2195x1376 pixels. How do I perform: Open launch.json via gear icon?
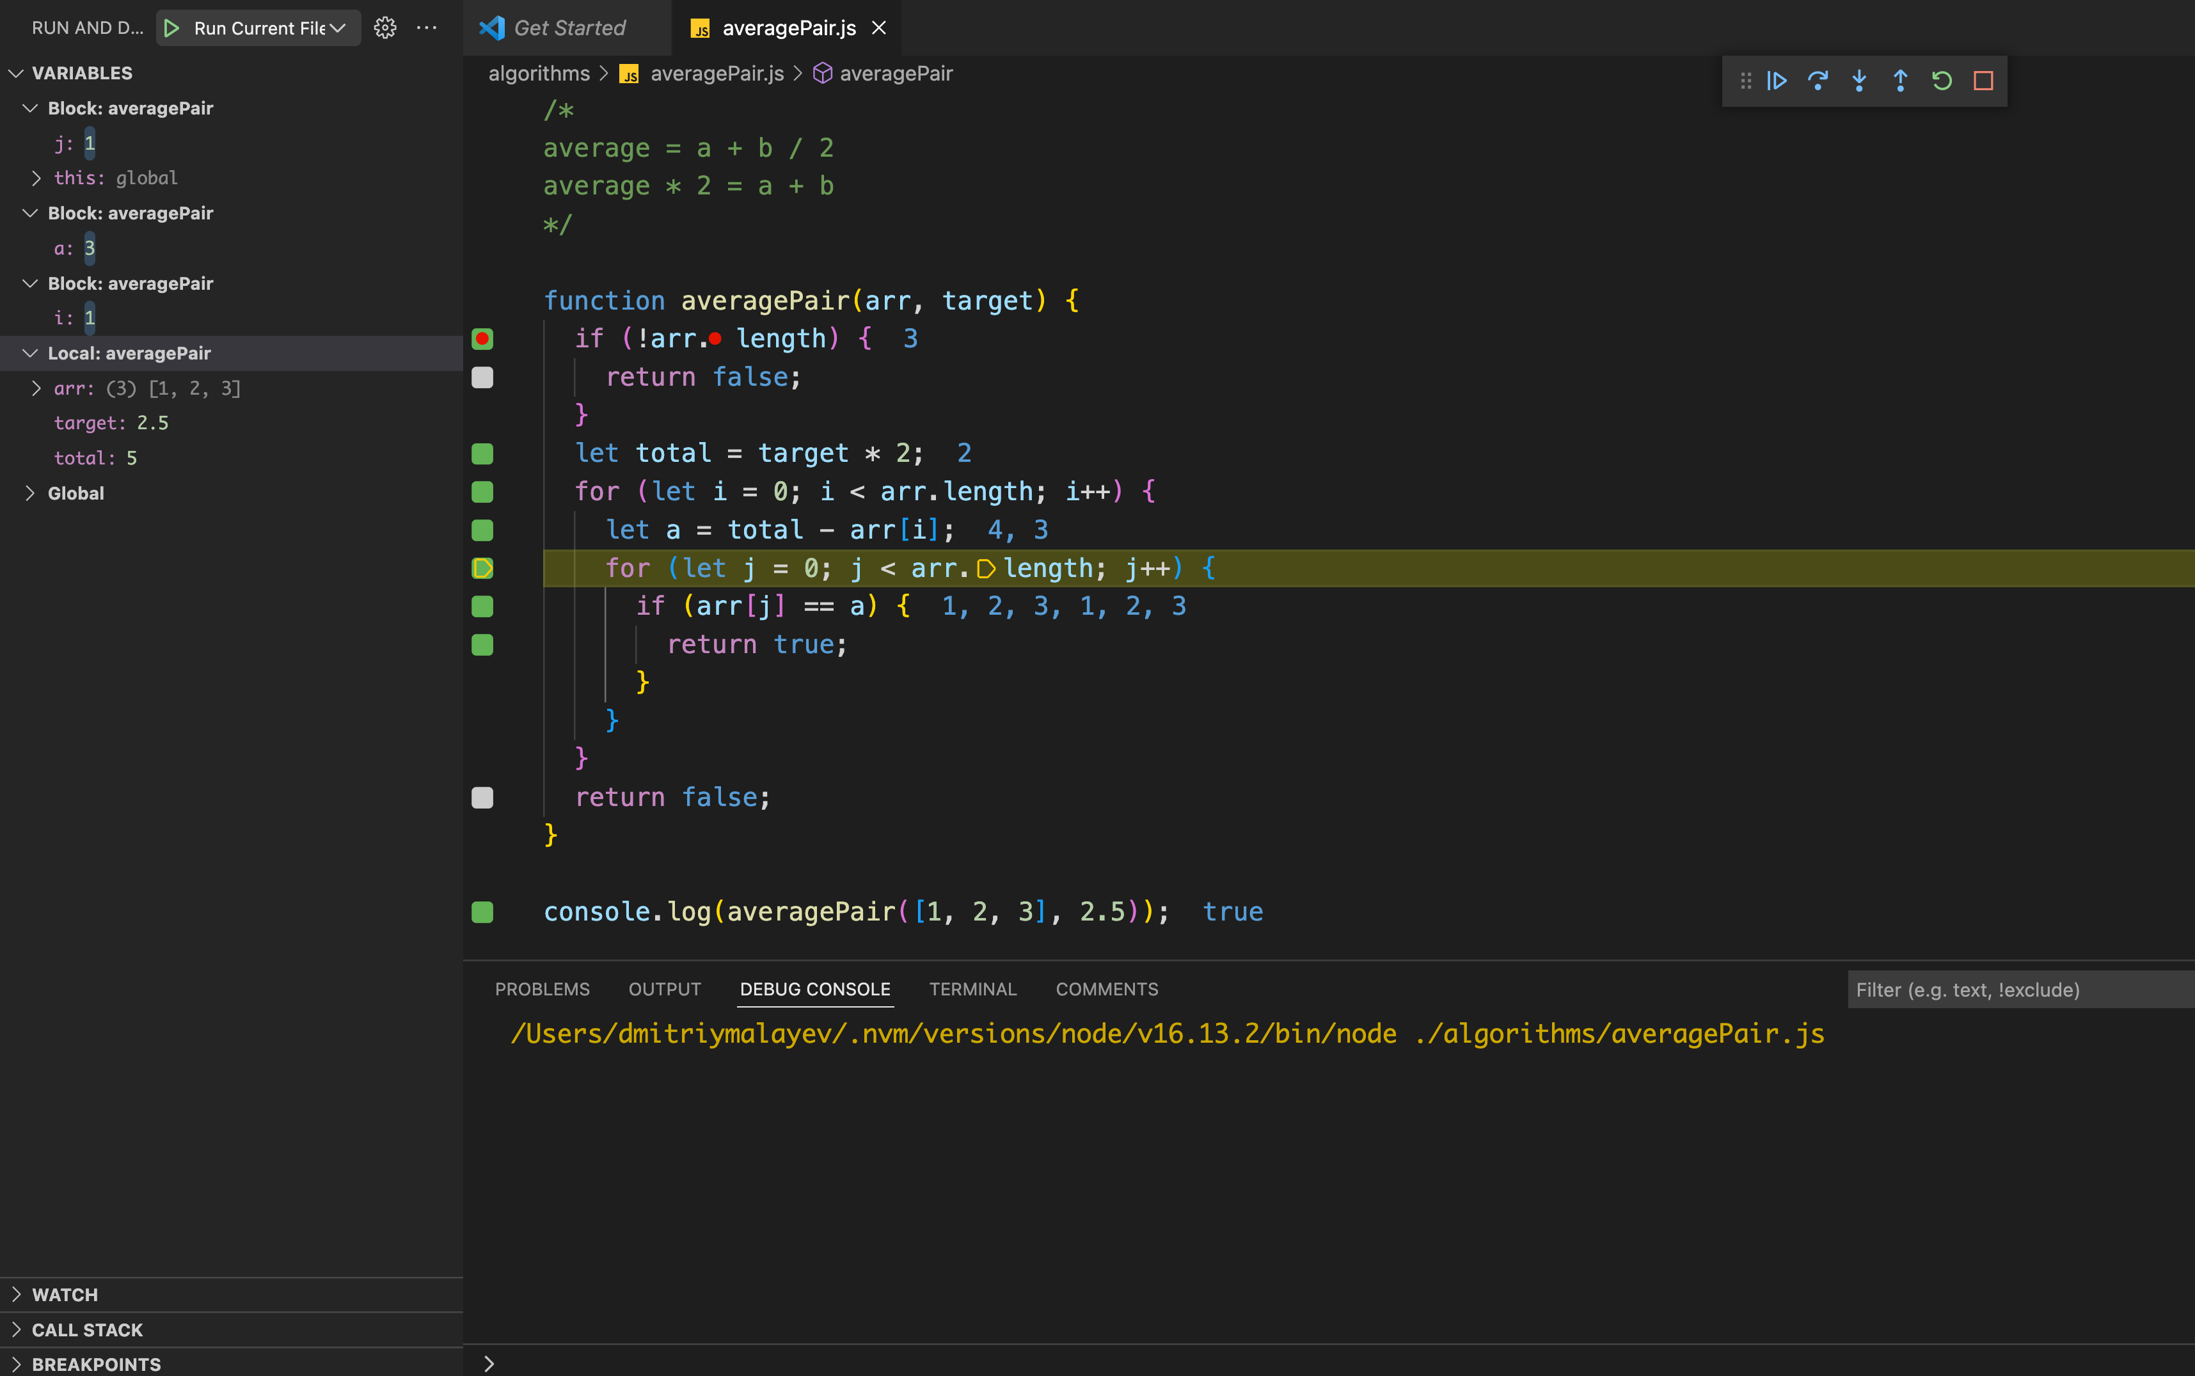pyautogui.click(x=385, y=28)
